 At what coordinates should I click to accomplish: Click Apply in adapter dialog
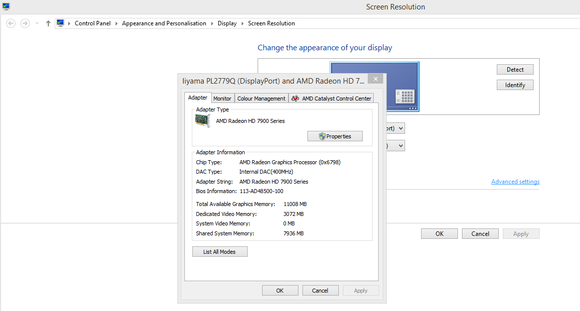361,290
